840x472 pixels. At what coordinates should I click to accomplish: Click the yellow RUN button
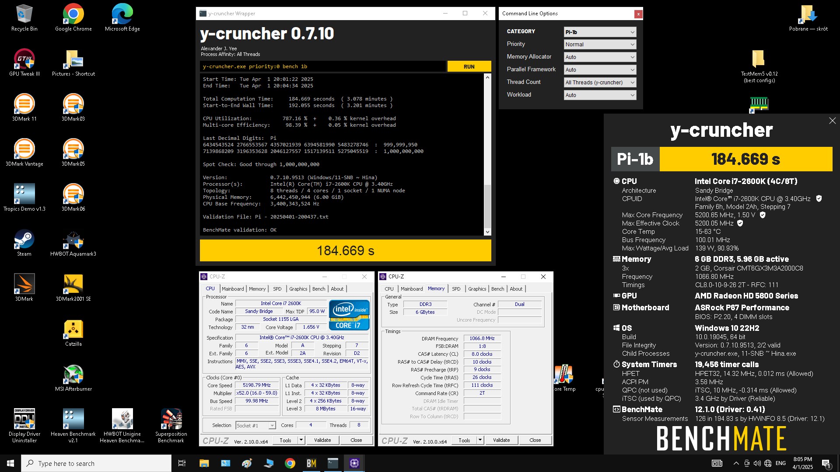[469, 66]
